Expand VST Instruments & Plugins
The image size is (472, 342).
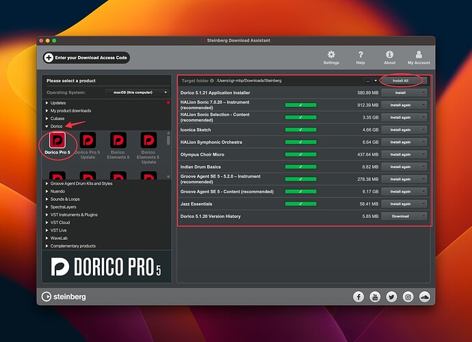[x=47, y=215]
